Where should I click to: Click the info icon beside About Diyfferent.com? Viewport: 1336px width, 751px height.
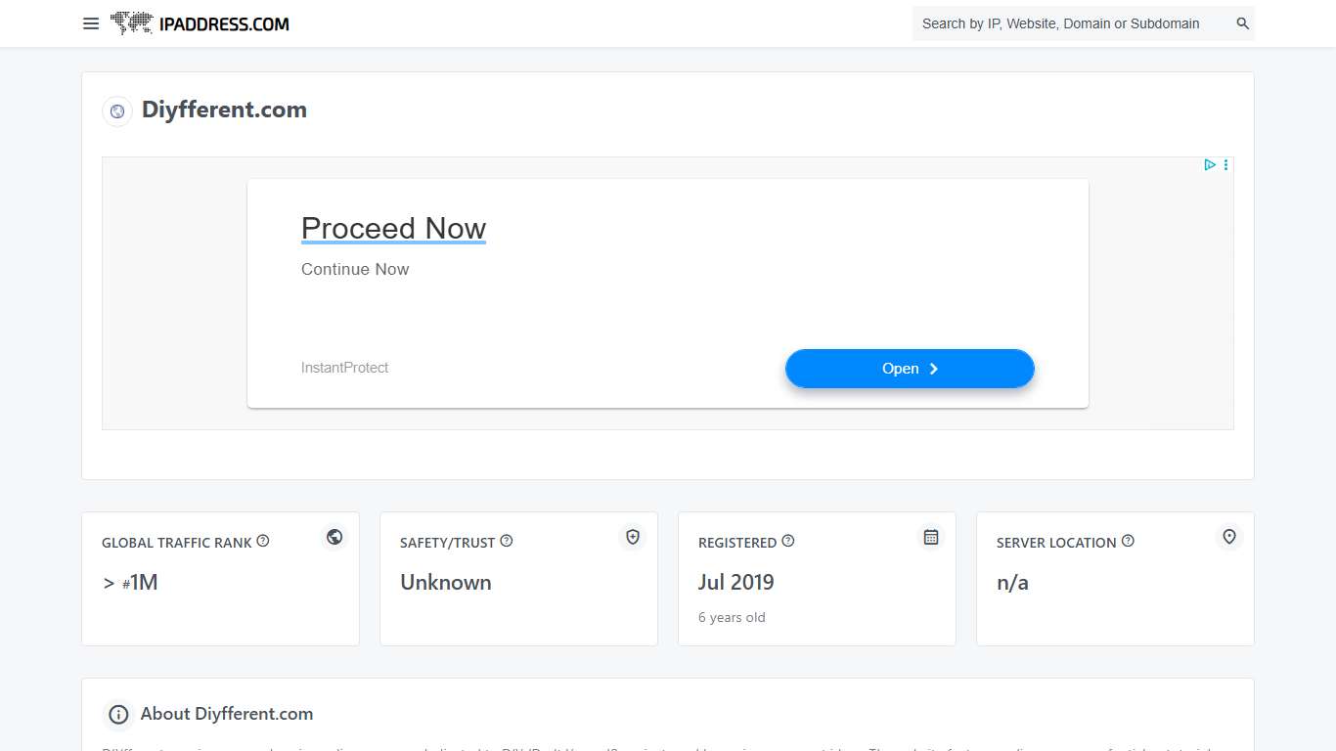pyautogui.click(x=118, y=714)
